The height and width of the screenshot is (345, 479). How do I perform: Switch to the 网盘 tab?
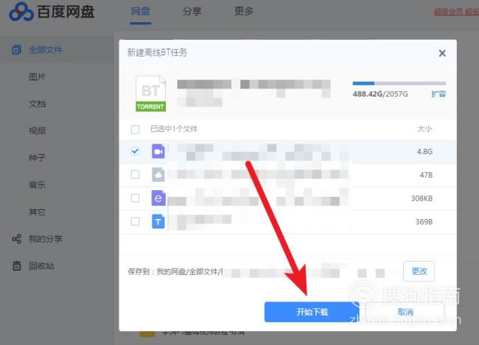[x=140, y=11]
